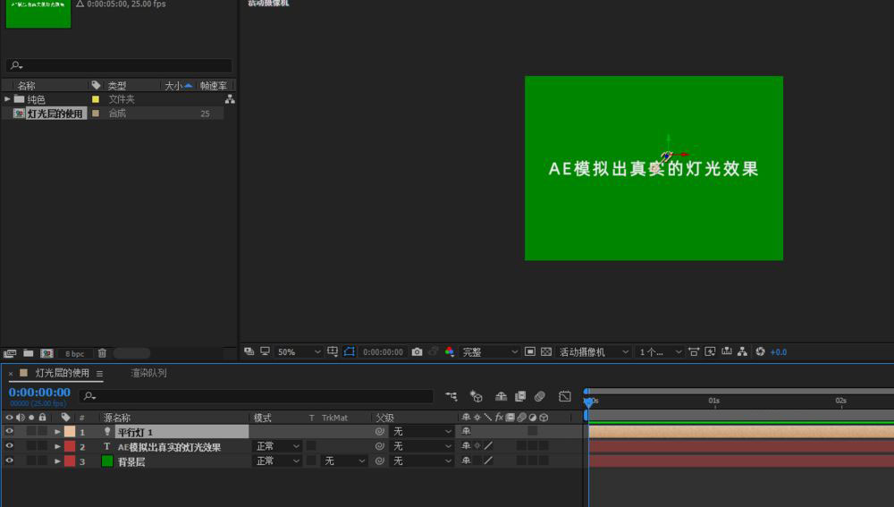The image size is (894, 507).
Task: Click label color swatch of 背景层
Action: 70,461
